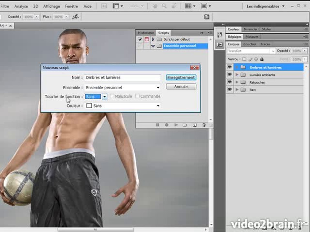Click the Annuler button
The width and height of the screenshot is (310, 232).
tap(181, 87)
